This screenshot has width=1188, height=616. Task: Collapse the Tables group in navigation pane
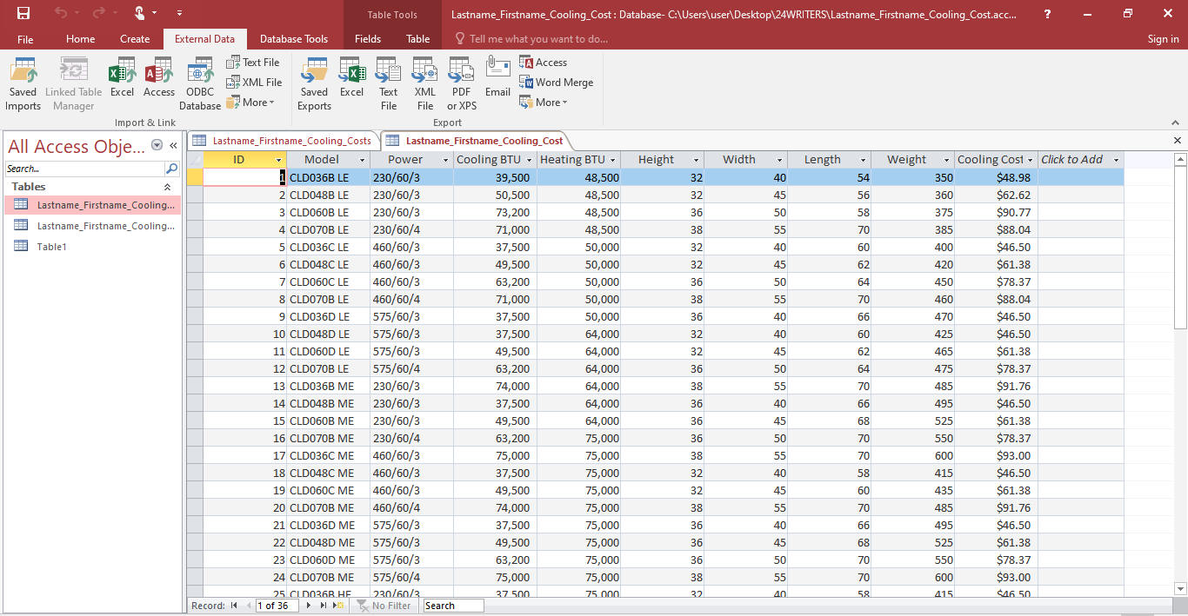167,187
